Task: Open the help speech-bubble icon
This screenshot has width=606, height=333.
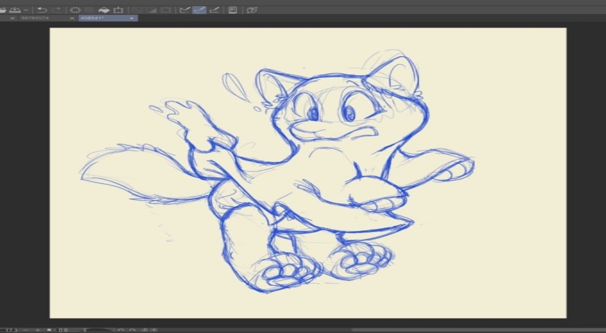Action: point(252,10)
